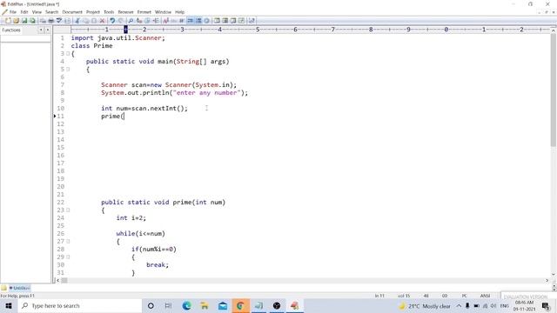This screenshot has height=313, width=557.
Task: Open the Help menu
Action: point(180,12)
